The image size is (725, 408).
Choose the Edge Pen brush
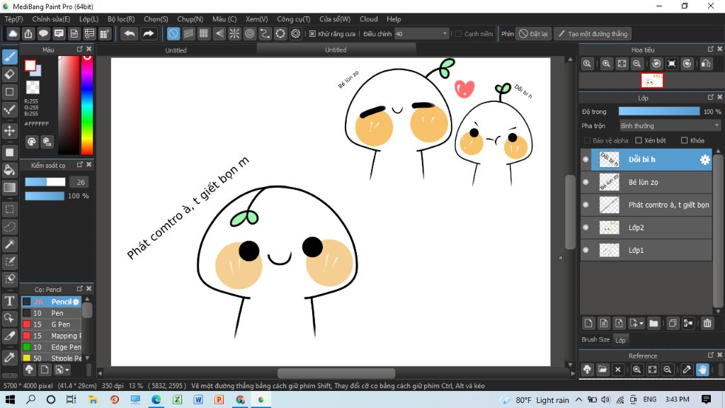click(x=52, y=347)
